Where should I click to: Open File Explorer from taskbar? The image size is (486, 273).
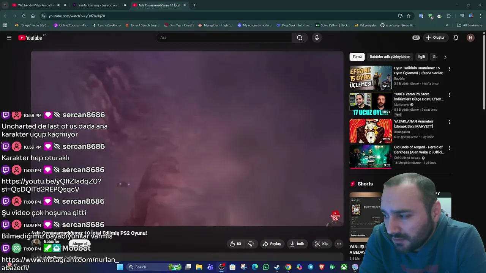pyautogui.click(x=199, y=267)
